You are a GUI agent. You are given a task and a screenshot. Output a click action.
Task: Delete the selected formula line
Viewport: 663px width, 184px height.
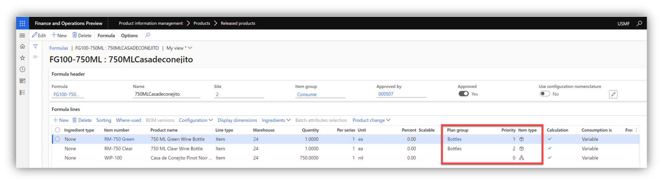pyautogui.click(x=82, y=120)
